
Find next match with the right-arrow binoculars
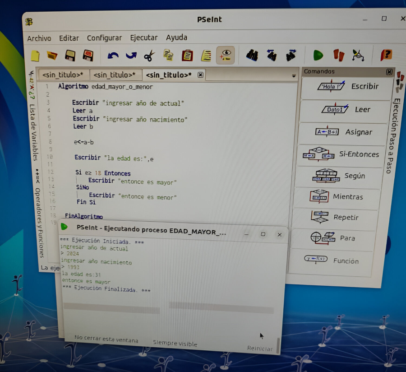click(291, 55)
